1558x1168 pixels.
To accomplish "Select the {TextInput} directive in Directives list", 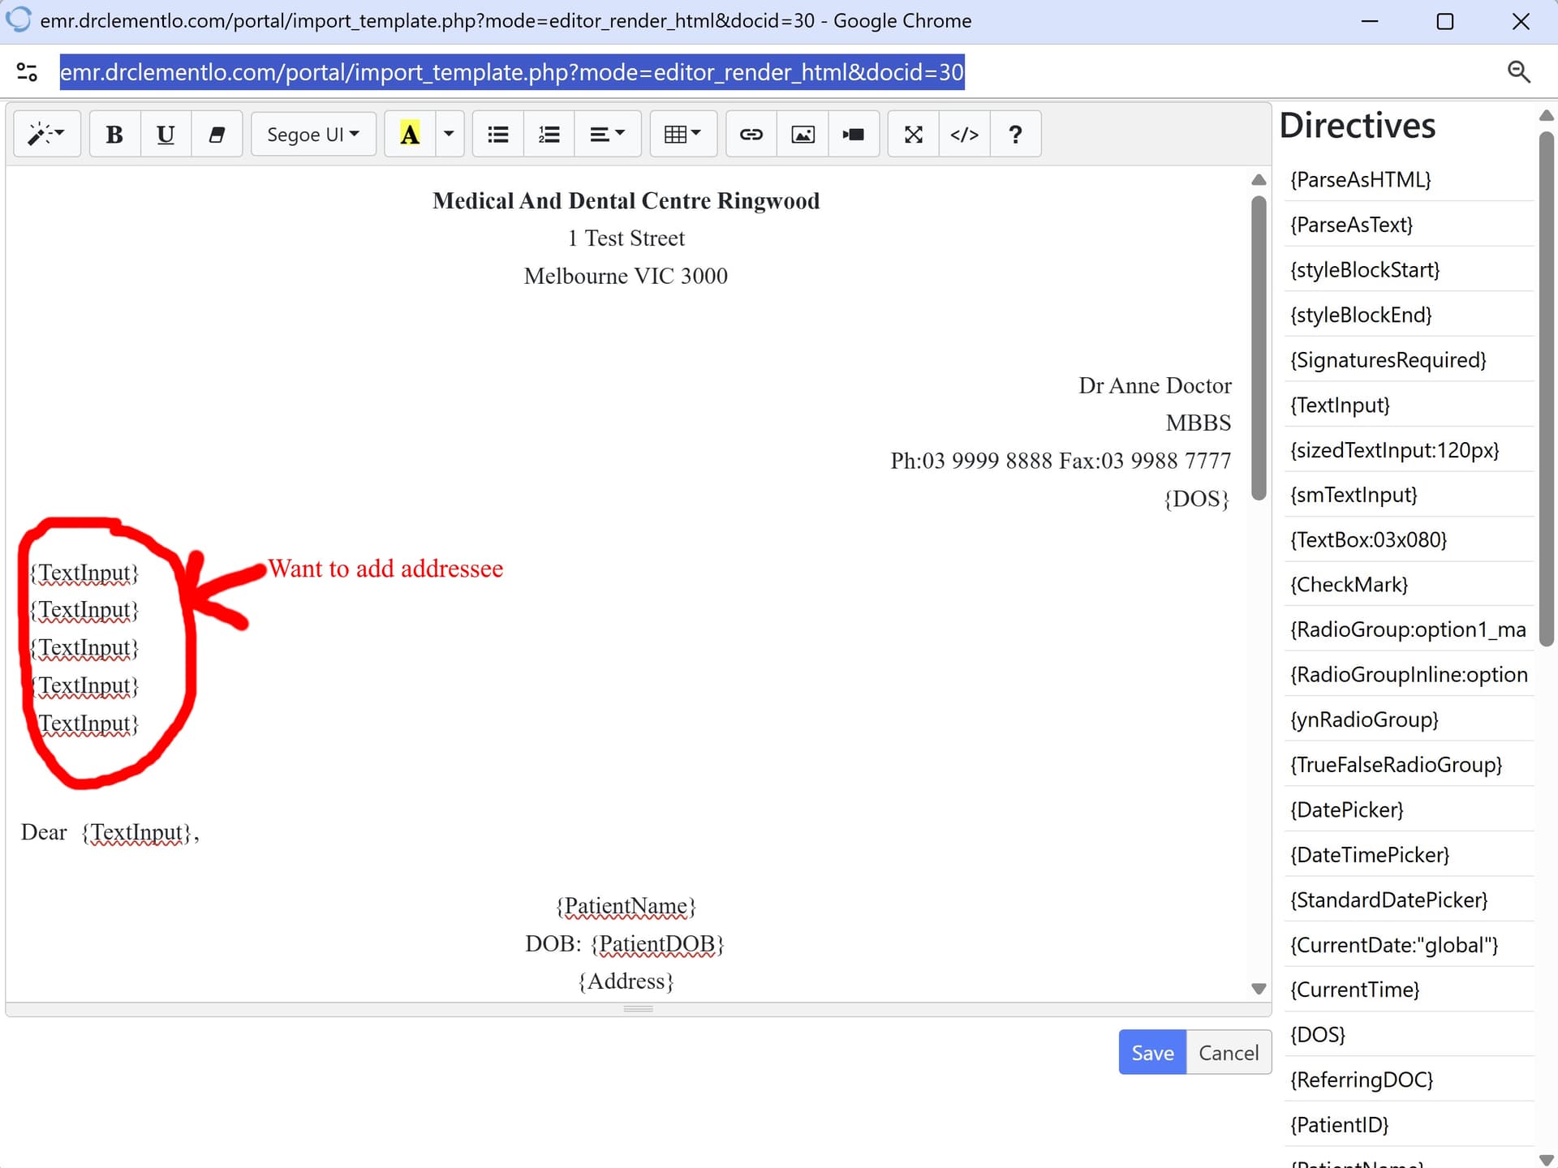I will click(x=1409, y=404).
